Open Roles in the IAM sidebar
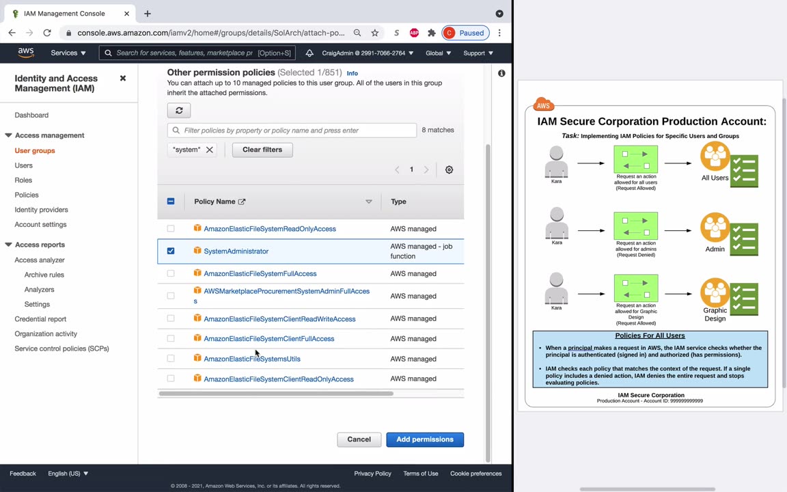The image size is (787, 492). [23, 180]
